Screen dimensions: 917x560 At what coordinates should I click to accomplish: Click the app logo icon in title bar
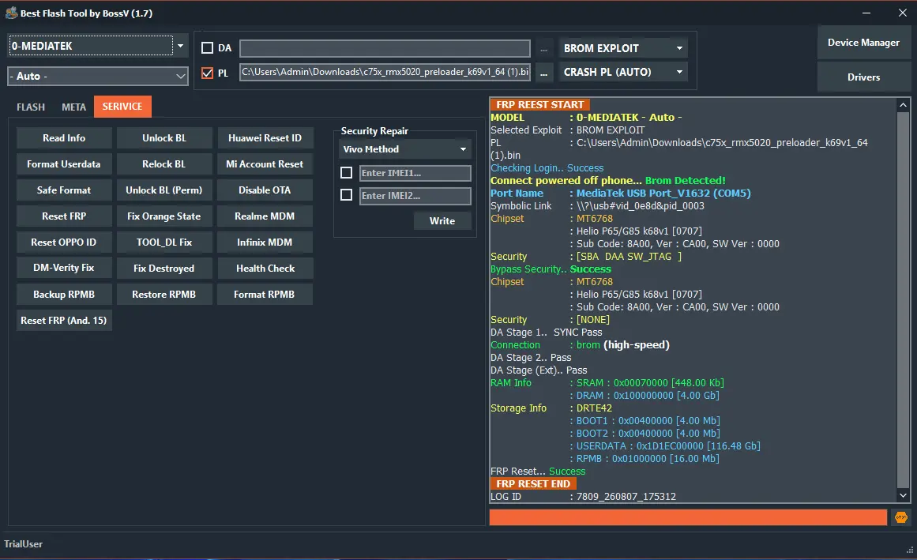point(11,13)
